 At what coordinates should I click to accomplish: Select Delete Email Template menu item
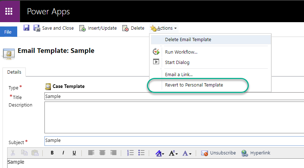[x=211, y=39]
